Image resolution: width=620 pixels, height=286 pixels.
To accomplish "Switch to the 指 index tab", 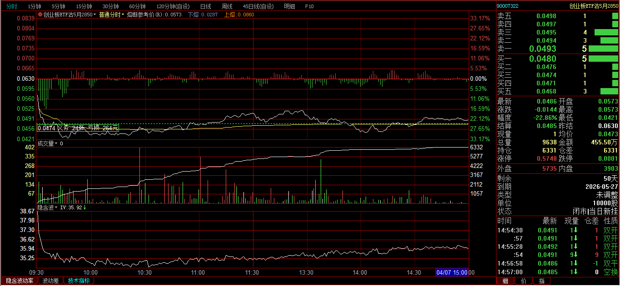I will 541,281.
